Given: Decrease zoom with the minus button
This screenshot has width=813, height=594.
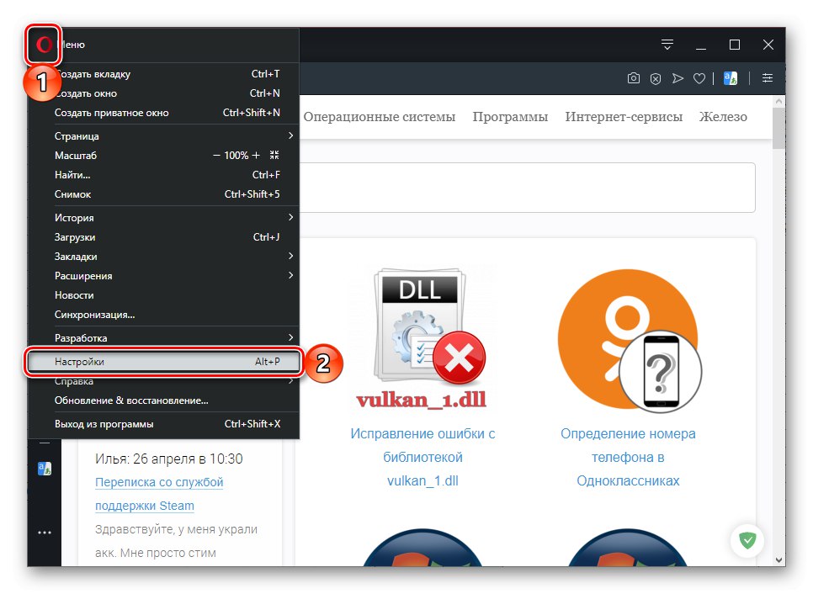Looking at the screenshot, I should (x=217, y=155).
